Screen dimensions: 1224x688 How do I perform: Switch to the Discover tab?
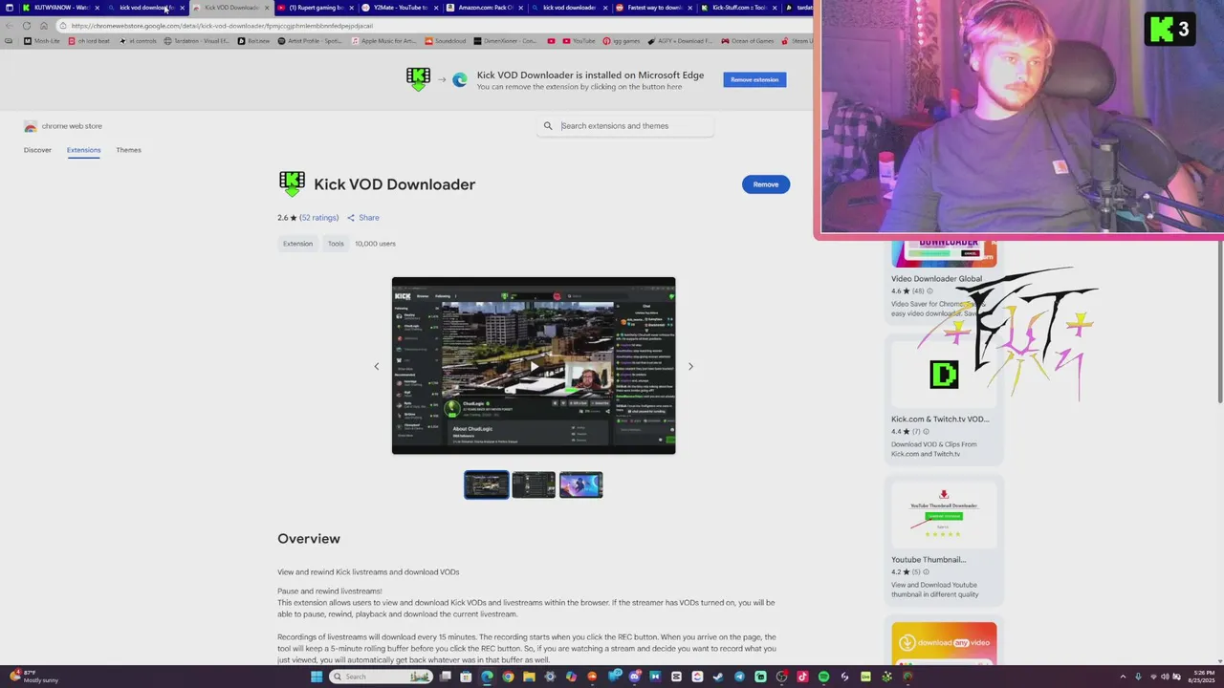pyautogui.click(x=37, y=150)
